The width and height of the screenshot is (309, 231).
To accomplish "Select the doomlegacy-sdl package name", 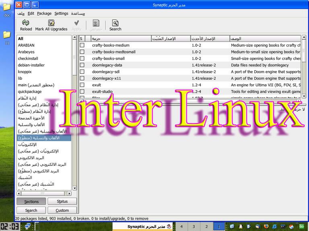I will pos(106,72).
